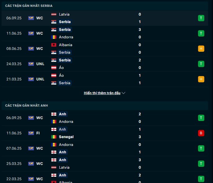Image resolution: width=213 pixels, height=183 pixels.
Task: Click the orange H badge for 21.03.25 match
Action: point(201,79)
